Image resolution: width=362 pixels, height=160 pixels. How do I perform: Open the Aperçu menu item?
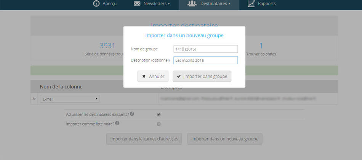pyautogui.click(x=105, y=4)
